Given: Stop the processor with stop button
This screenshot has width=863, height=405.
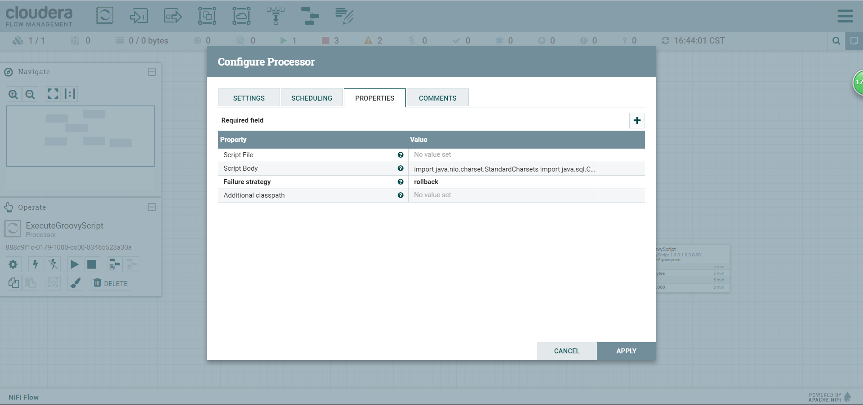Looking at the screenshot, I should tap(92, 264).
